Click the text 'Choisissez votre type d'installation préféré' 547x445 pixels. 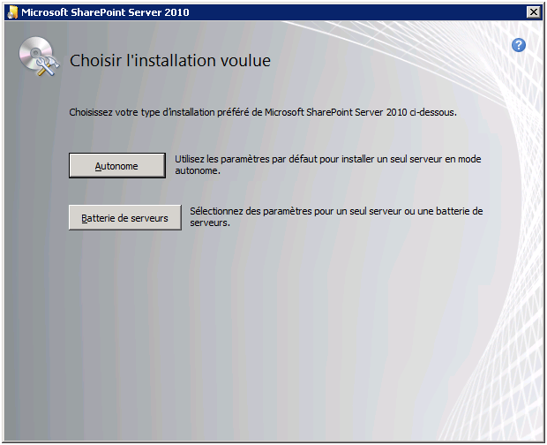point(159,112)
